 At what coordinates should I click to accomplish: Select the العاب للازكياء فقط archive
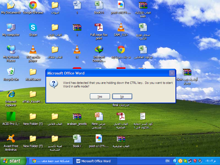(x=143, y=9)
